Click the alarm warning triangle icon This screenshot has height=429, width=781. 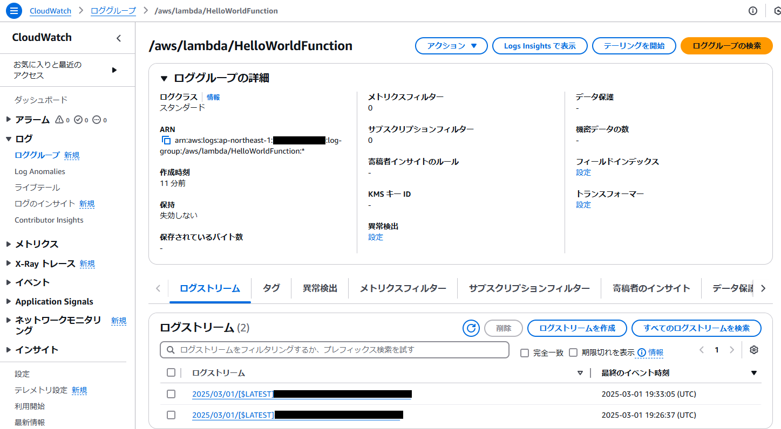(x=59, y=120)
